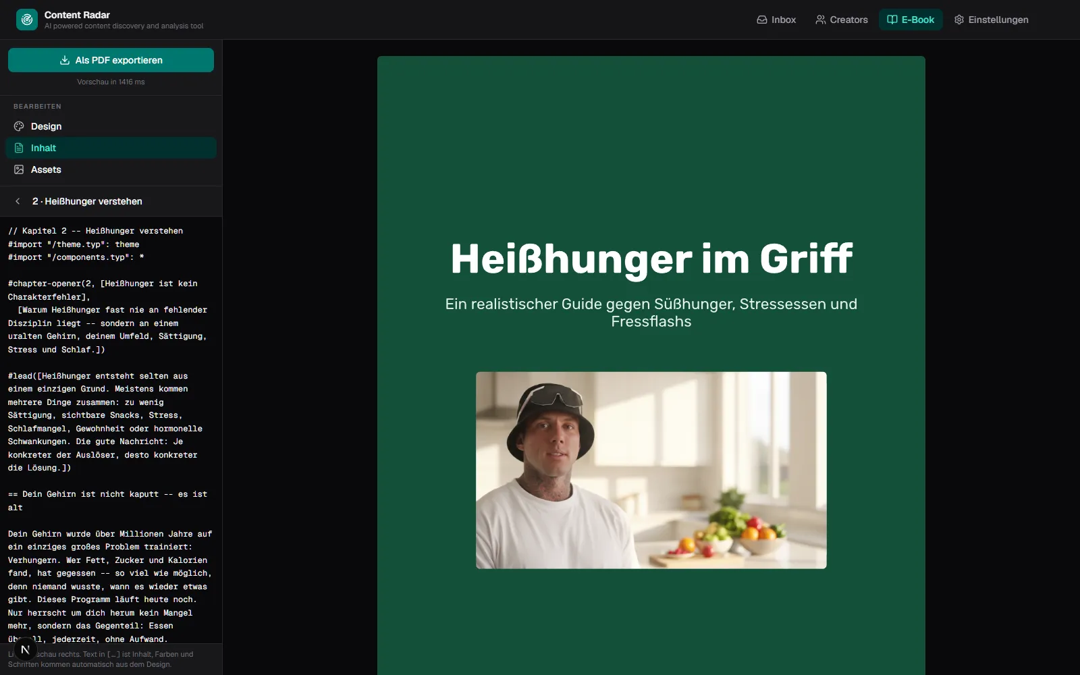Select the E-Book tab
This screenshot has width=1080, height=675.
(x=911, y=20)
